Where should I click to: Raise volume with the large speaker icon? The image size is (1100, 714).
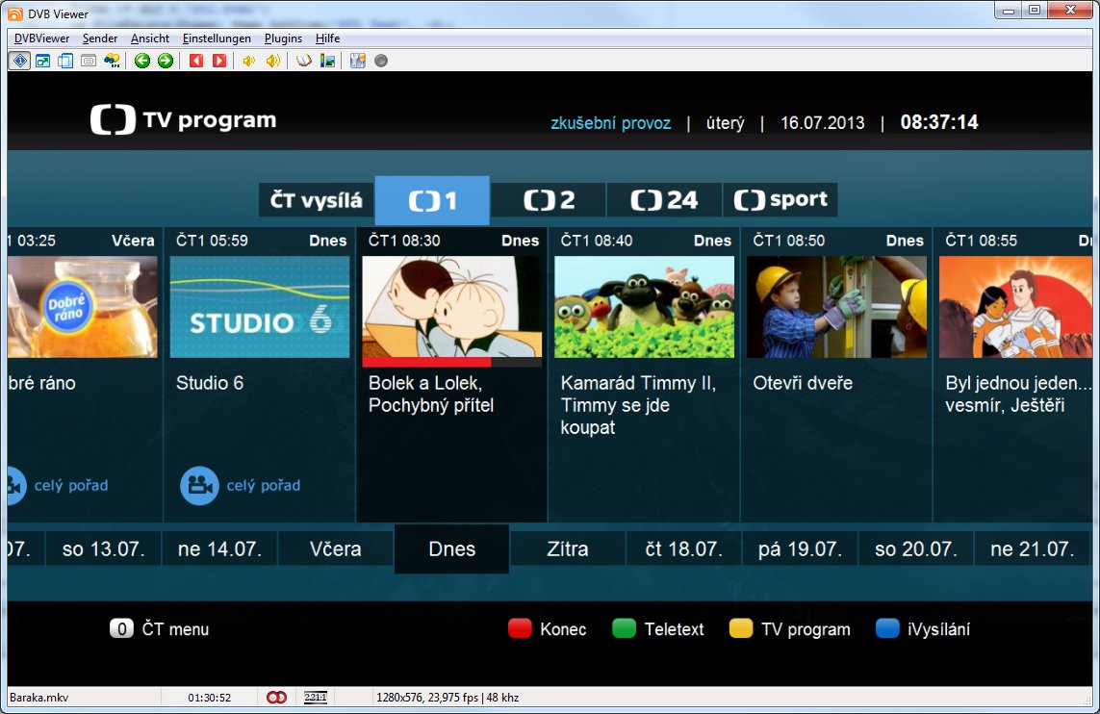pos(273,61)
